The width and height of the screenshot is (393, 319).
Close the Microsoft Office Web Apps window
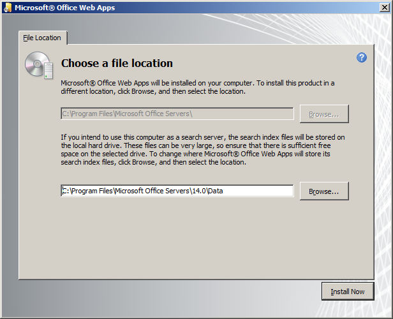click(x=384, y=8)
